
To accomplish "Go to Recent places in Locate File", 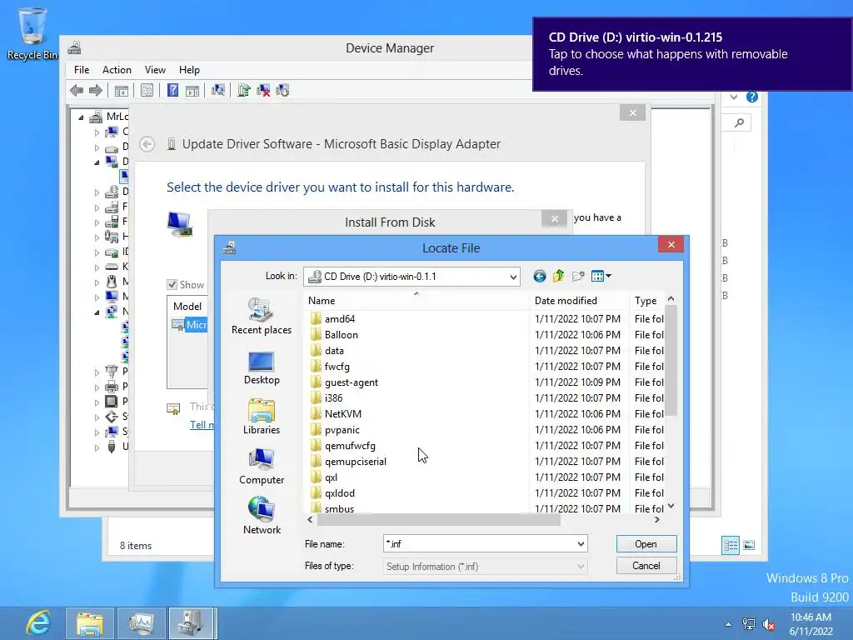I will pyautogui.click(x=261, y=316).
